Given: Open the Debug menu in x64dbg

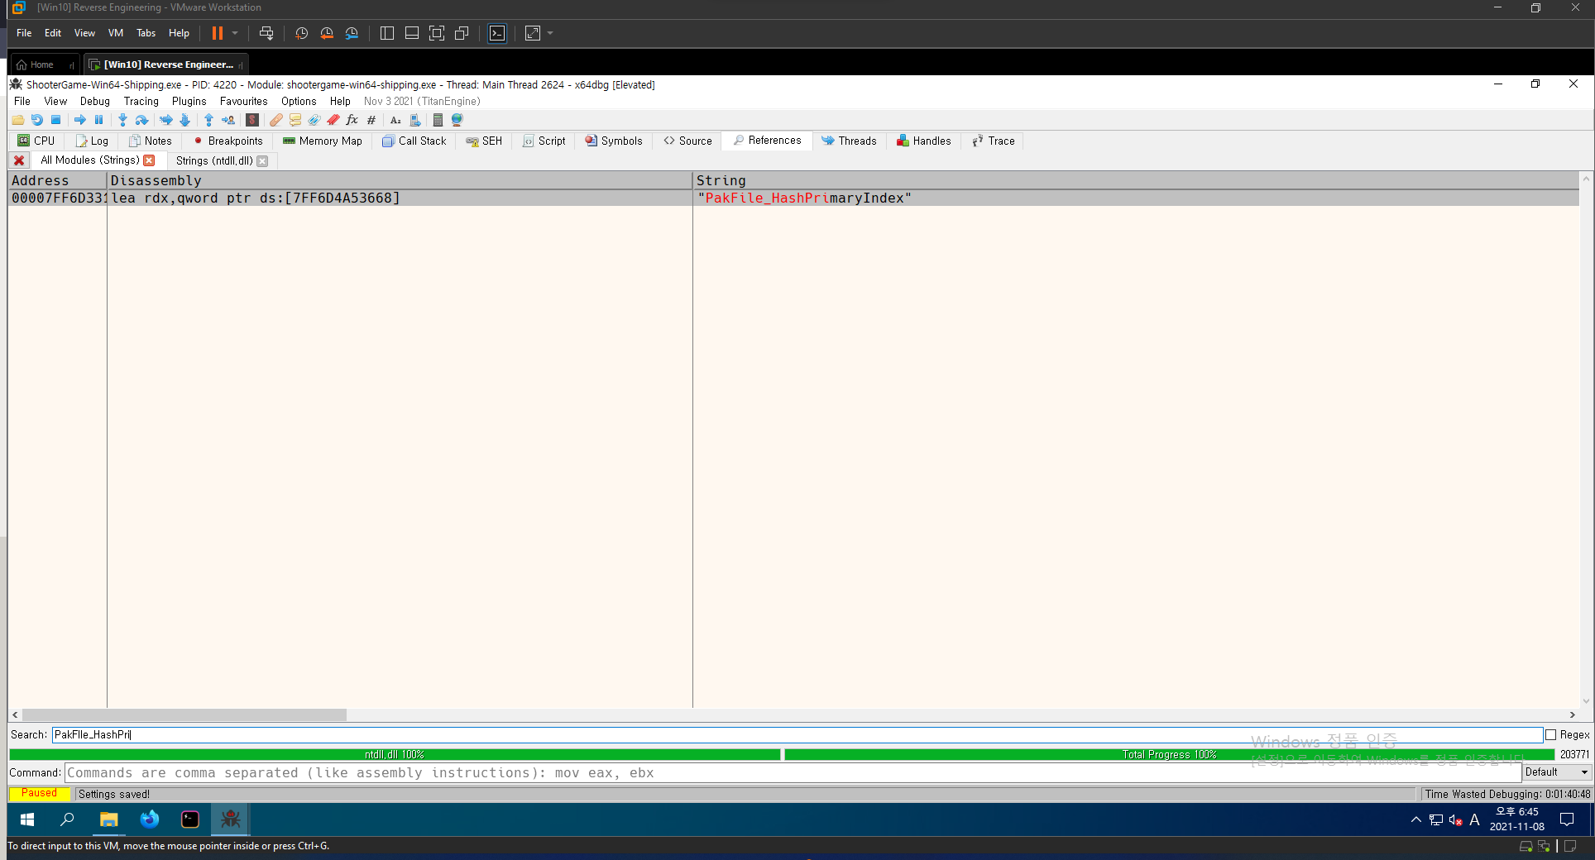Looking at the screenshot, I should [94, 101].
